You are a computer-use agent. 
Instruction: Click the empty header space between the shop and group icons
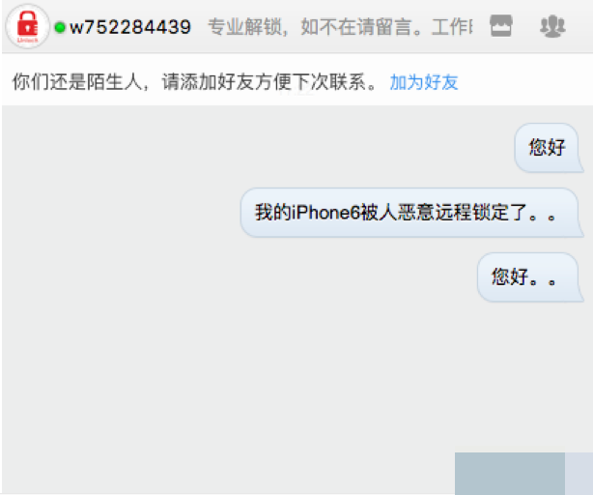click(x=525, y=26)
